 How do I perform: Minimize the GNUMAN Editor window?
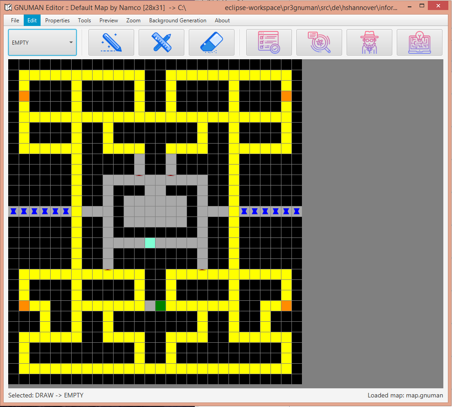pyautogui.click(x=409, y=6)
